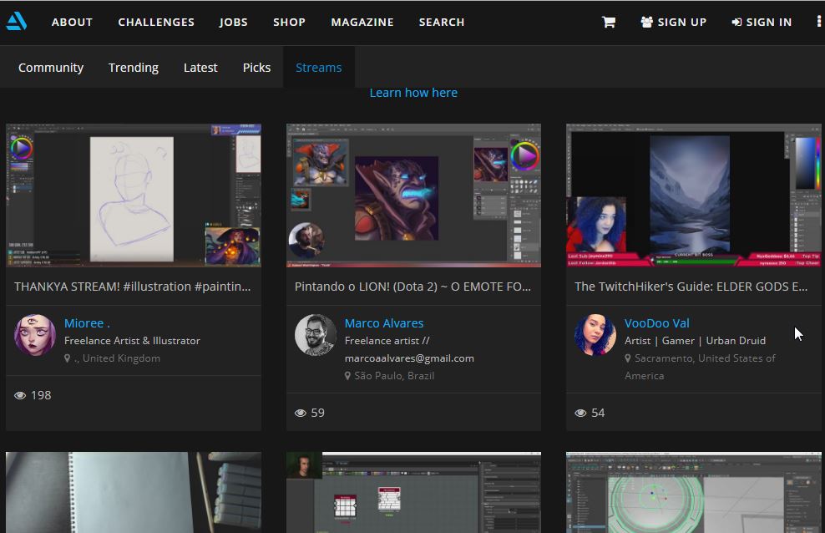
Task: Open the node editor stream thumbnail
Action: (413, 493)
